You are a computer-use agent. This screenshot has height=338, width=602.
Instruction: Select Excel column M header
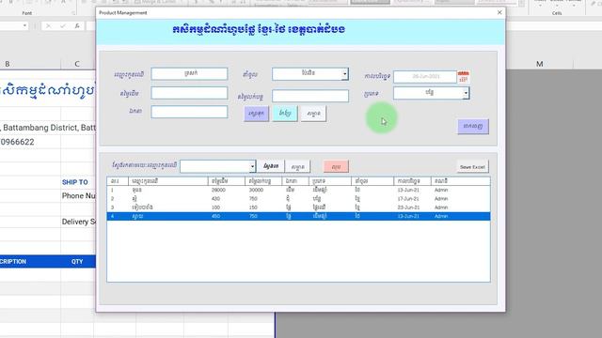pyautogui.click(x=539, y=64)
